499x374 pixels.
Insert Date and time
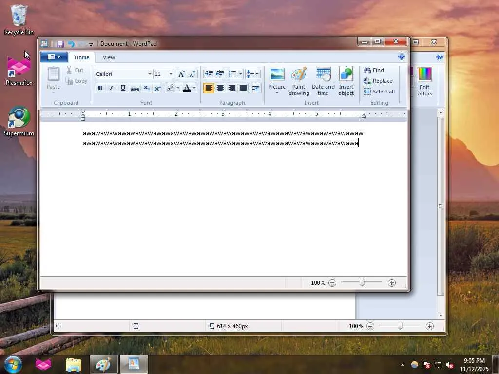[x=323, y=81]
